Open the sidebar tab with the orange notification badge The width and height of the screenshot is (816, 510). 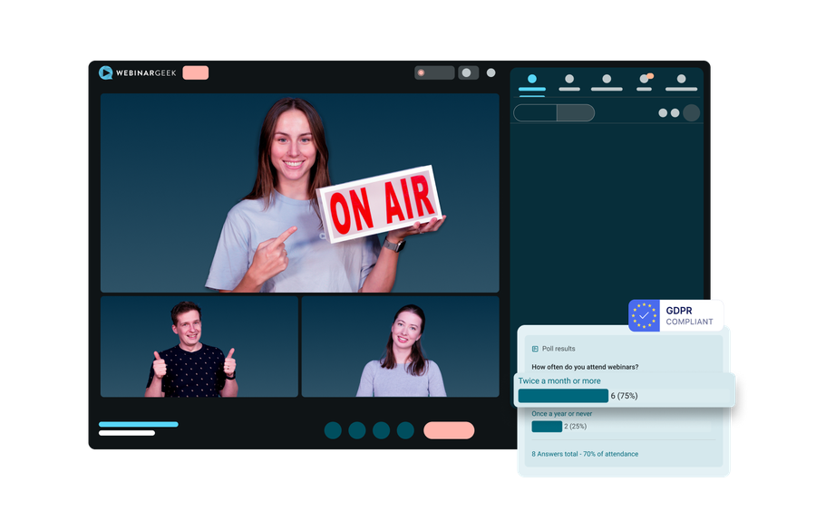645,82
